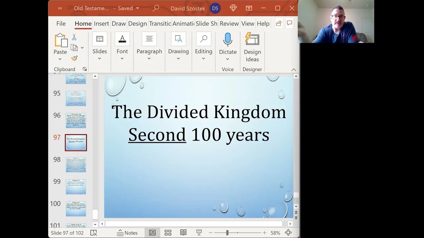The height and width of the screenshot is (238, 424).
Task: Activate the Format Painter brush
Action: click(x=74, y=58)
